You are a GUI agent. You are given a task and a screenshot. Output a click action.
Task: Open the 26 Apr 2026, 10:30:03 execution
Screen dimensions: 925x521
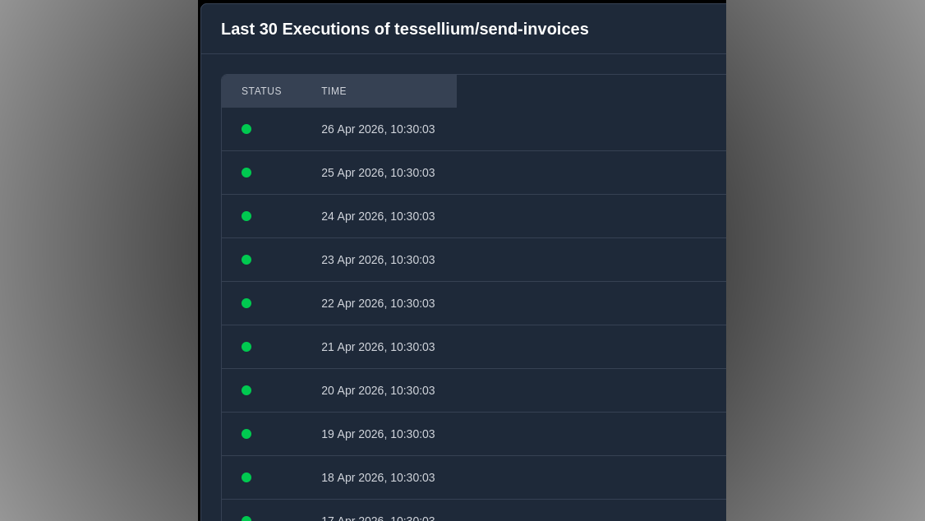point(378,129)
